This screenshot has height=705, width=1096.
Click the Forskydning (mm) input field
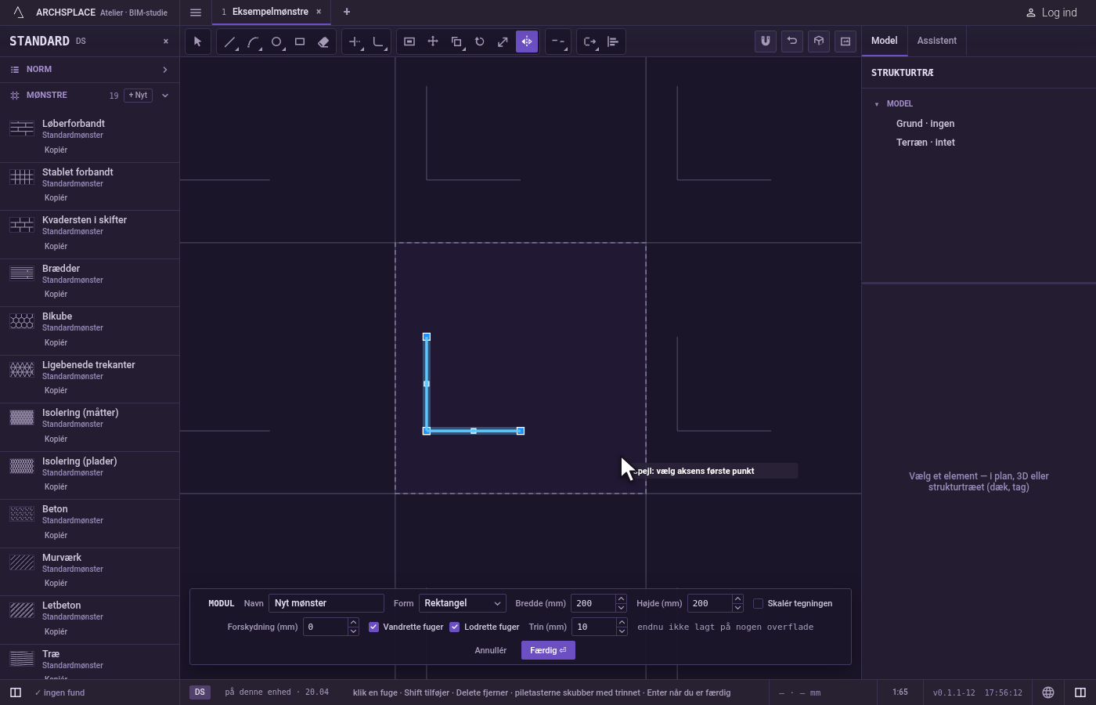(325, 627)
